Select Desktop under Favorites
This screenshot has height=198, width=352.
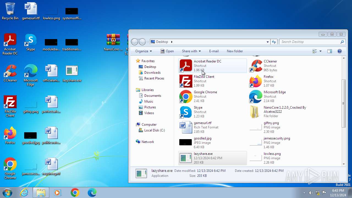click(150, 67)
